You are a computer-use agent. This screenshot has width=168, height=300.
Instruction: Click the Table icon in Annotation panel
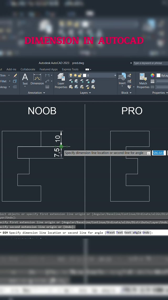tap(47, 87)
